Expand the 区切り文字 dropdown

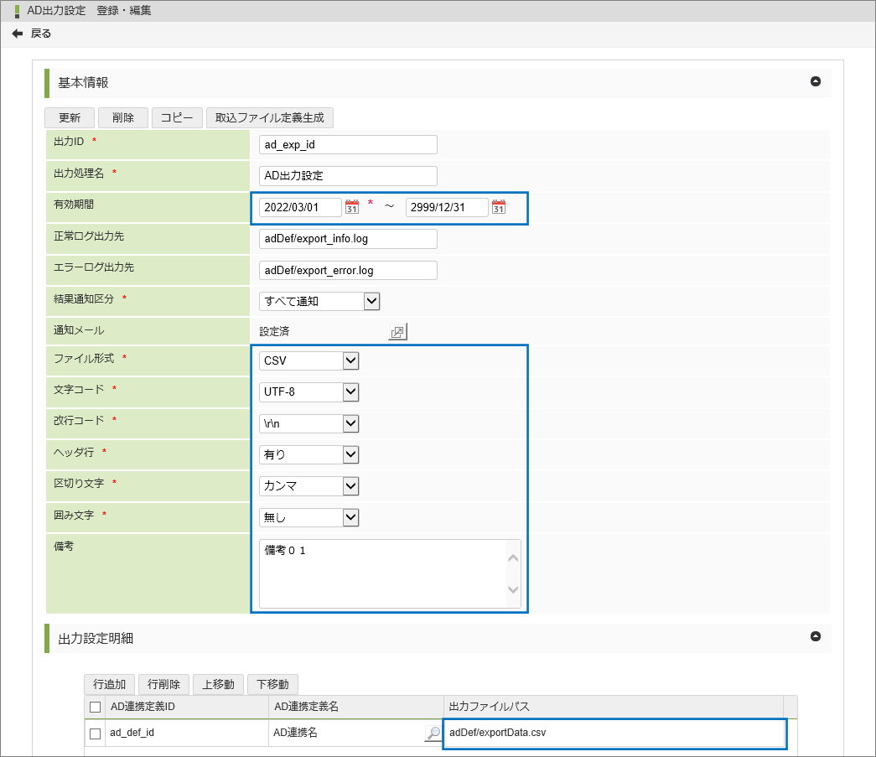click(x=351, y=485)
